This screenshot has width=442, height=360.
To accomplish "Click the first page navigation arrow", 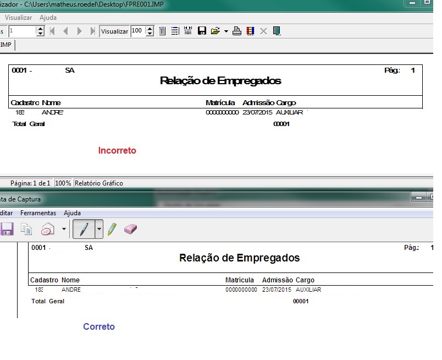I will [53, 31].
